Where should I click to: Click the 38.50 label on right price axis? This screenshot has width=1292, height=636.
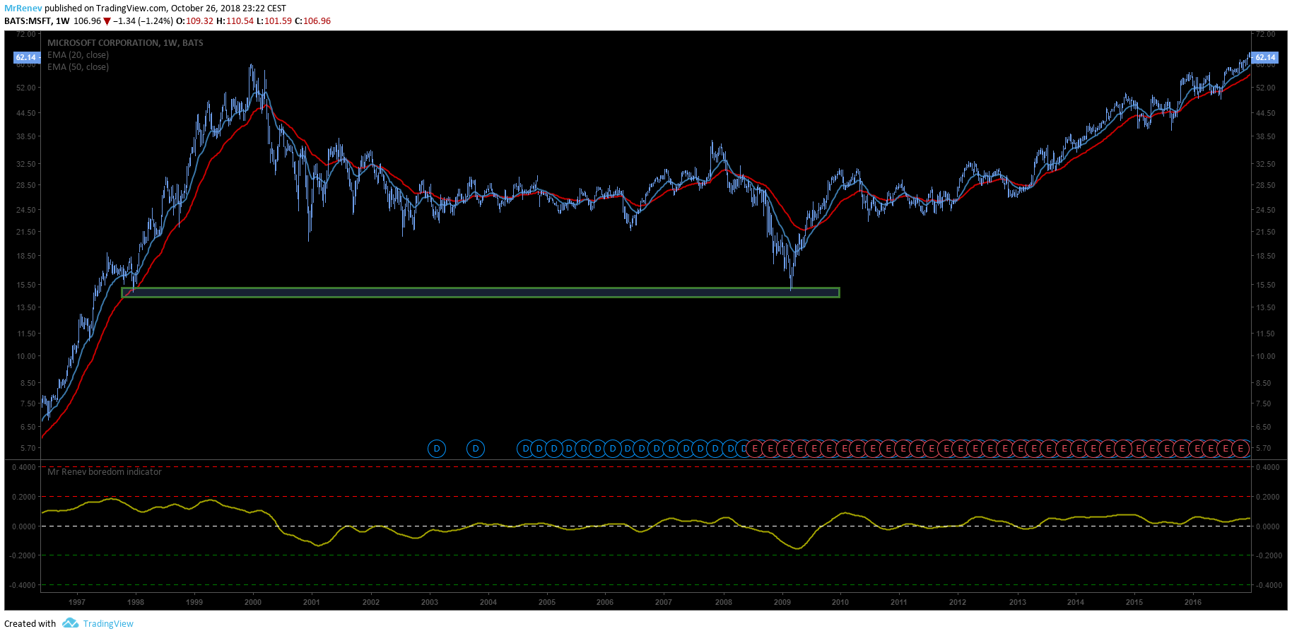point(1266,136)
